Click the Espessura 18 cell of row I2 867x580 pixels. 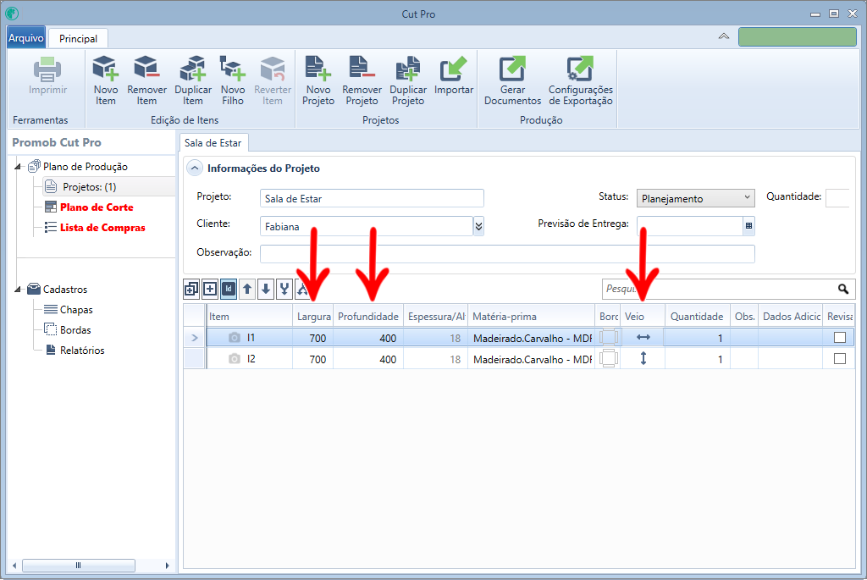pos(436,359)
